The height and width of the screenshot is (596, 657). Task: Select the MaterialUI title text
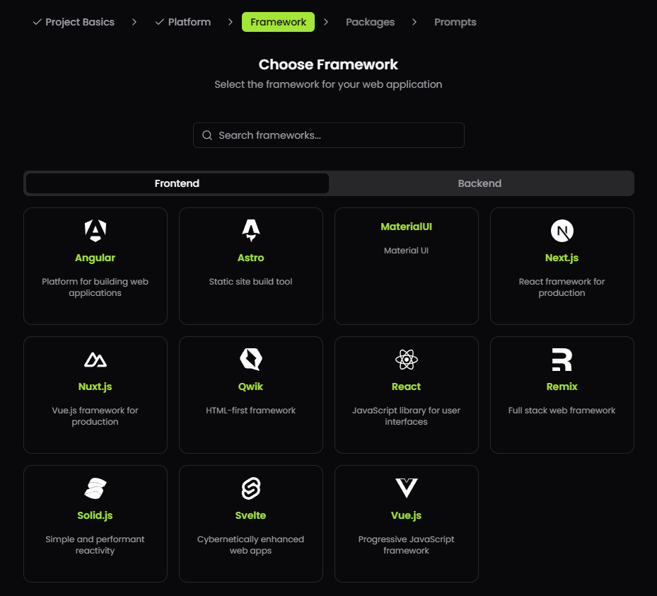pos(406,227)
